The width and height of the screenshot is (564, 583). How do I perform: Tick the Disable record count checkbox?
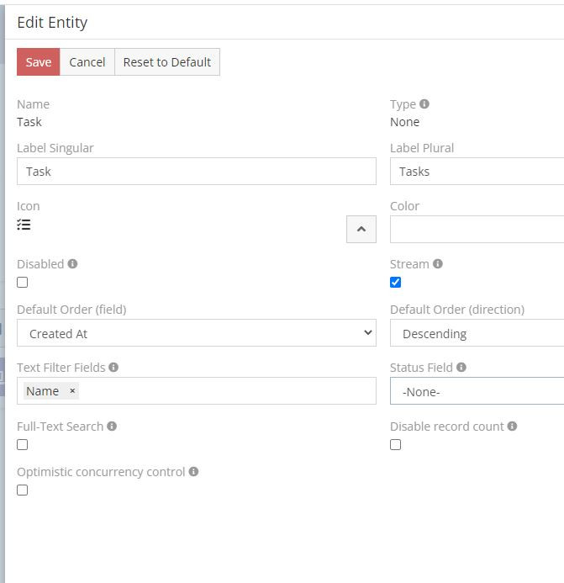(396, 445)
